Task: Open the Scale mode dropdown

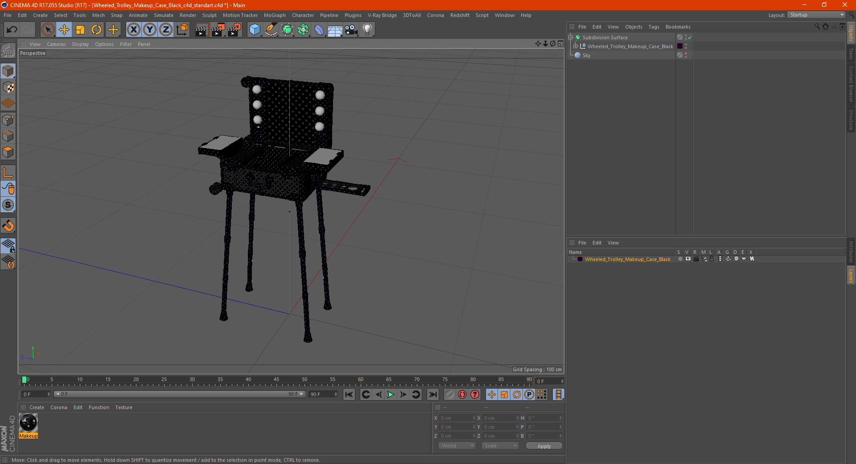Action: tap(500, 446)
